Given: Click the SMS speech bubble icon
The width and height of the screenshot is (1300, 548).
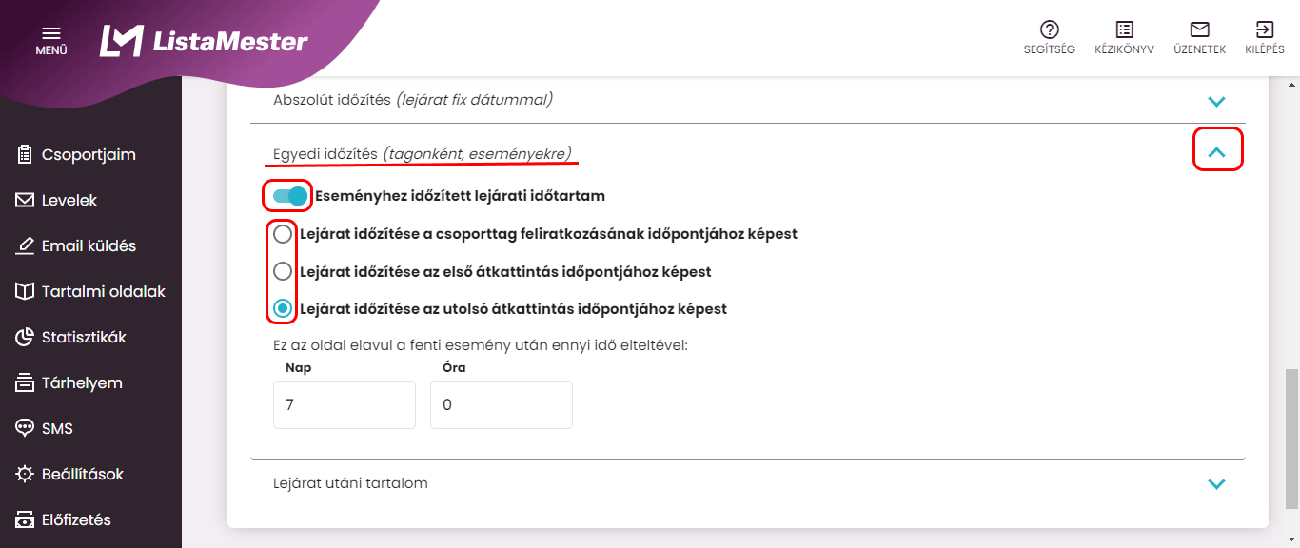Looking at the screenshot, I should pyautogui.click(x=26, y=429).
